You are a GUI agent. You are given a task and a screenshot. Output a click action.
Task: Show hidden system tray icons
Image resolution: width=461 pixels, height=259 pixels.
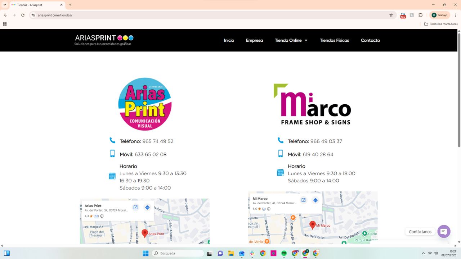click(x=423, y=253)
